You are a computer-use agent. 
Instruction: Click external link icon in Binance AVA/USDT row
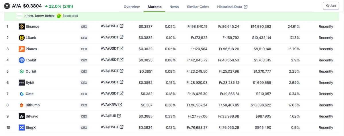[122, 26]
